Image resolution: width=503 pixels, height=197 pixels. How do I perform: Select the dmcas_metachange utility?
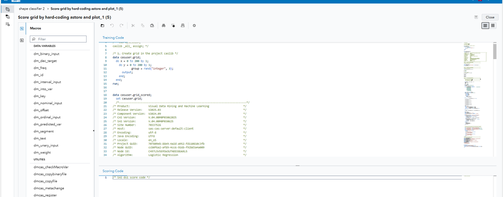coord(49,188)
